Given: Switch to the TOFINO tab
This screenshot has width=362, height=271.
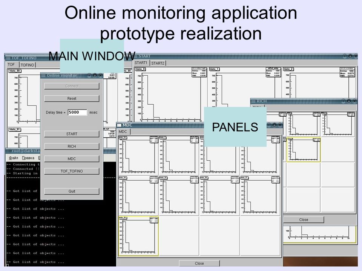Looking at the screenshot, I should [x=27, y=65].
